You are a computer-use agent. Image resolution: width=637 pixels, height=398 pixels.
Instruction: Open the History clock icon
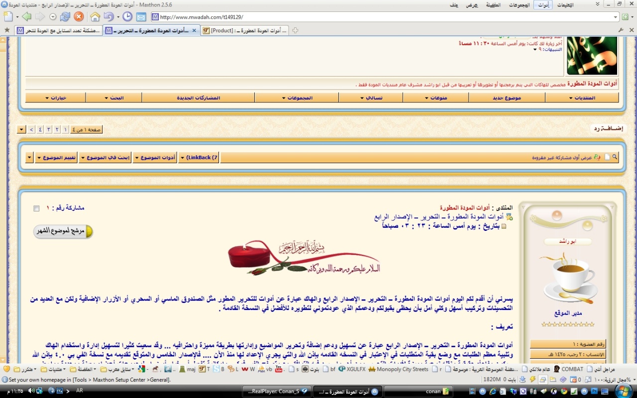pyautogui.click(x=127, y=17)
